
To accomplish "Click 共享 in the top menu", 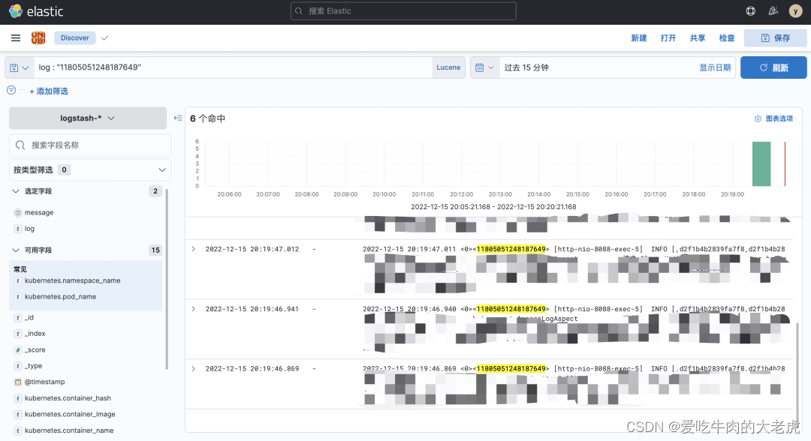I will pyautogui.click(x=697, y=37).
